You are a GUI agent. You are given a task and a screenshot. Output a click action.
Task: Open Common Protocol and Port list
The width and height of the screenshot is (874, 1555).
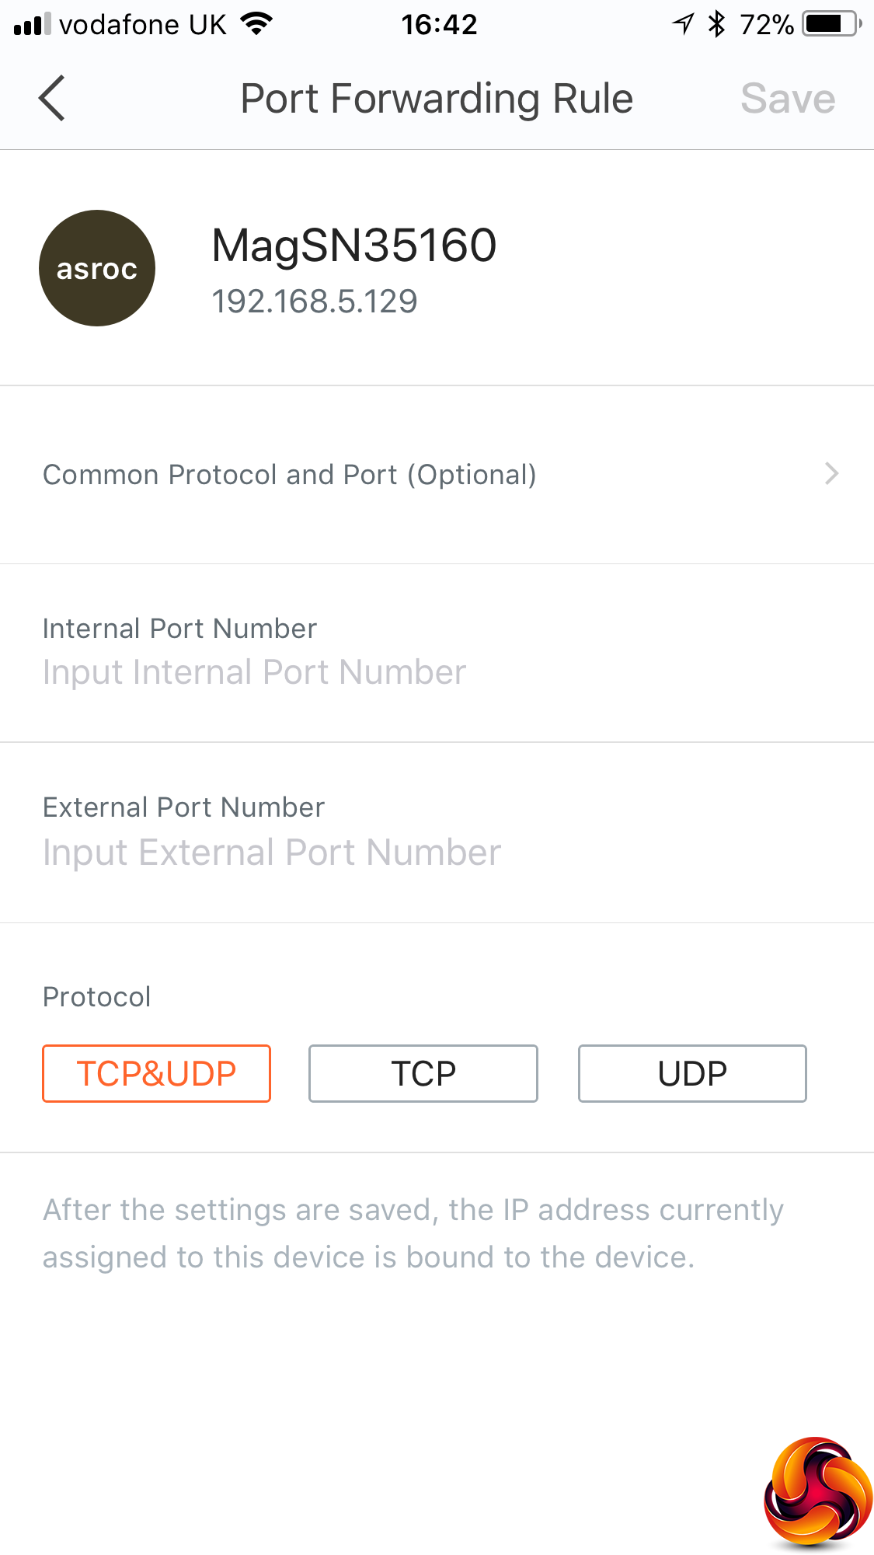pyautogui.click(x=289, y=475)
